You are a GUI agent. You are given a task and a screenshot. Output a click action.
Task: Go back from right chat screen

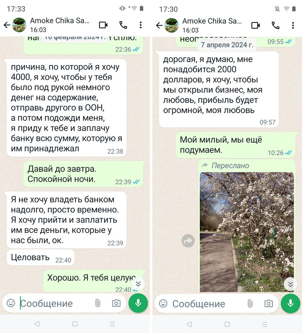coord(159,25)
